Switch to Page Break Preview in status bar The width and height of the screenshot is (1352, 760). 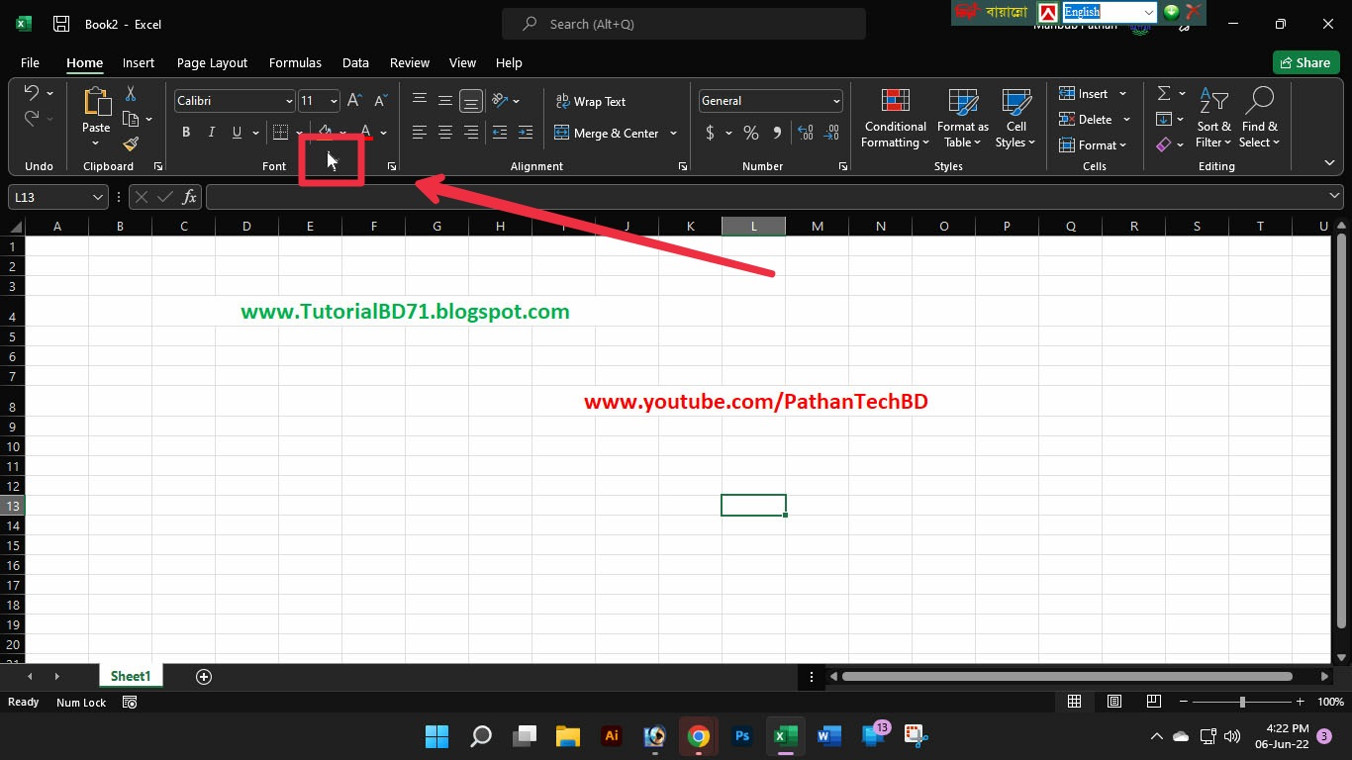tap(1154, 702)
